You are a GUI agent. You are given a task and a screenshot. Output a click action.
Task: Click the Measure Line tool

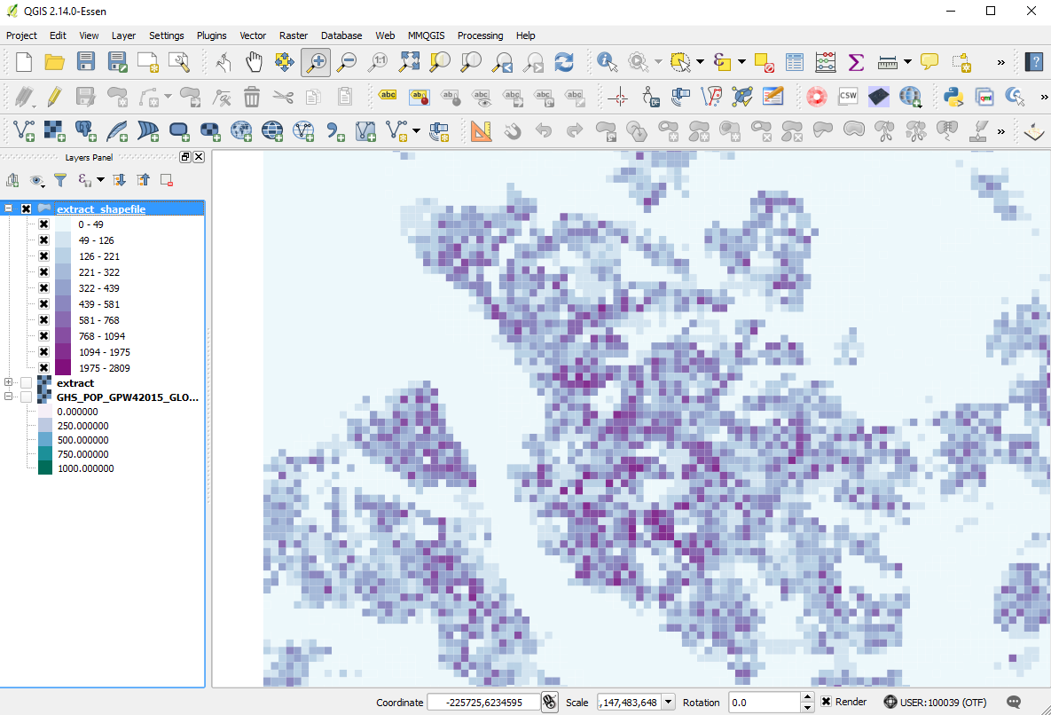890,62
